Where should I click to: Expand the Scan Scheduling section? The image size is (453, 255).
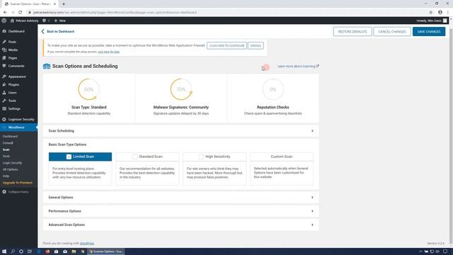point(181,131)
